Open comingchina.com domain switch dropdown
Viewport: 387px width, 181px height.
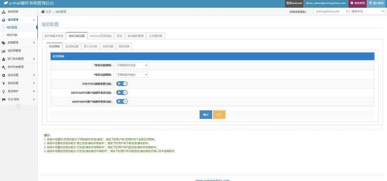pos(331,11)
